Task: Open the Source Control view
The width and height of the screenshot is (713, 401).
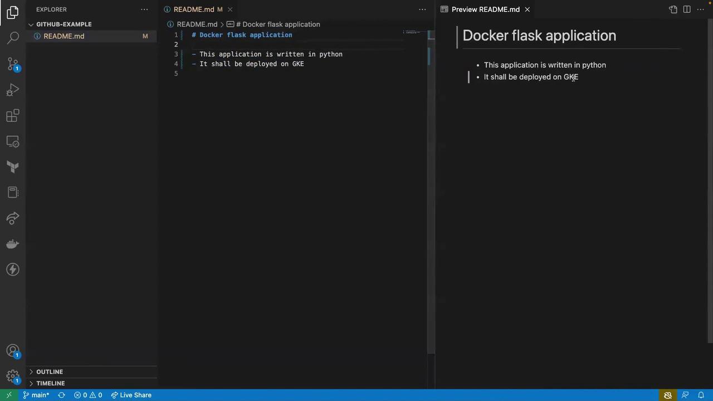Action: [13, 64]
